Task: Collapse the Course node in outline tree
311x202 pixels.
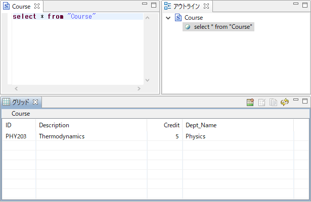Action: (x=168, y=18)
